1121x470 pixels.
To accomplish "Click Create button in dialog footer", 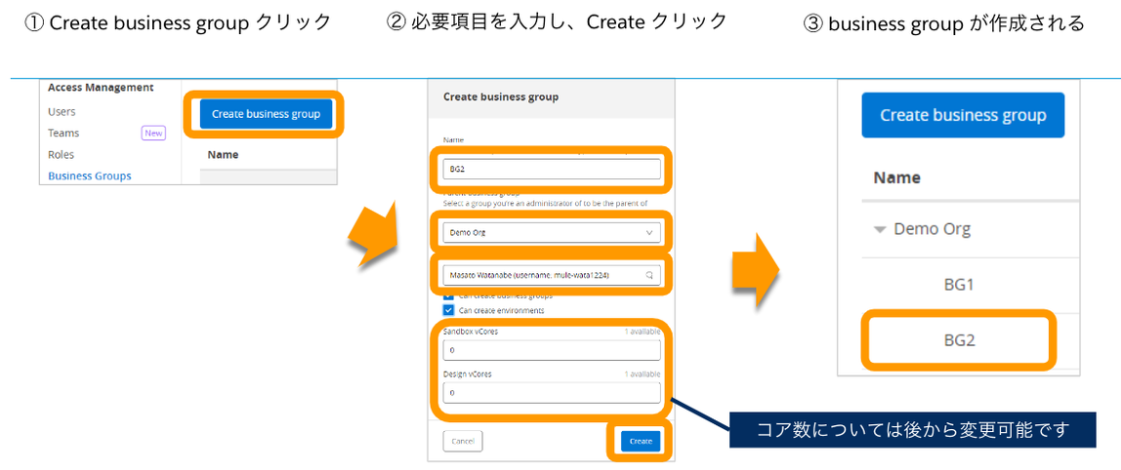I will pyautogui.click(x=641, y=442).
